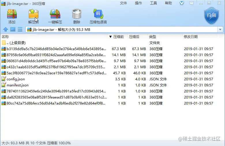
Task: Click the 扫描 (Scan) shield button
Action: coord(211,16)
